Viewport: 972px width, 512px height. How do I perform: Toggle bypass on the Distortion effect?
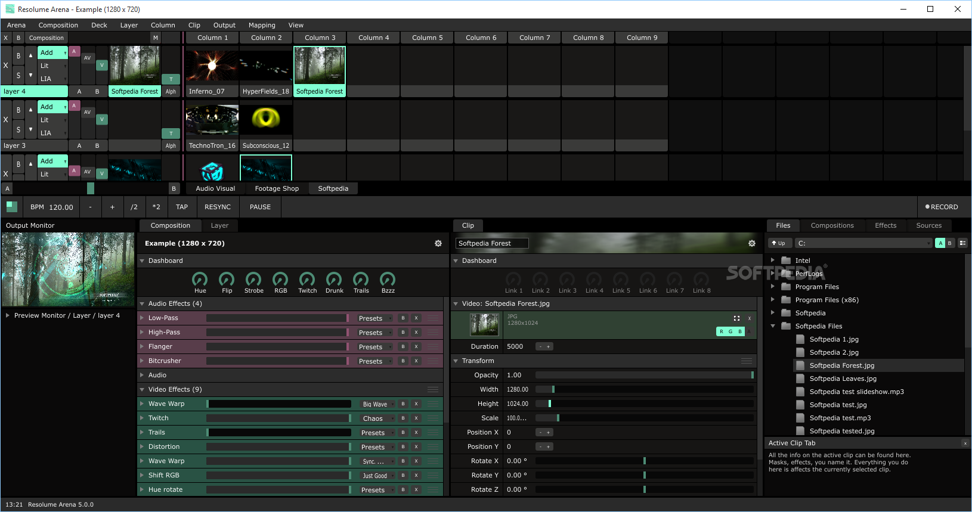click(x=403, y=447)
